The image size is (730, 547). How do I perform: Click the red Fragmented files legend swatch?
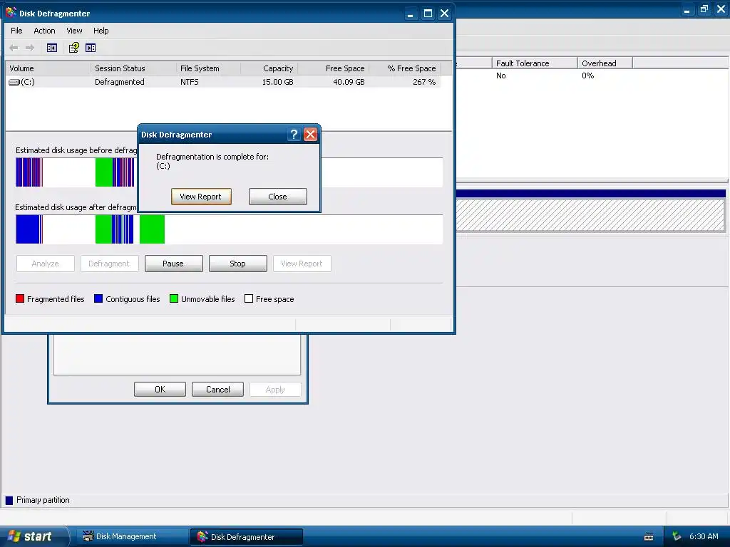[20, 298]
